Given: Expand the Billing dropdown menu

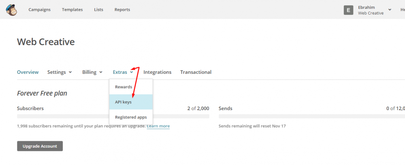Looking at the screenshot, I should click(x=92, y=72).
